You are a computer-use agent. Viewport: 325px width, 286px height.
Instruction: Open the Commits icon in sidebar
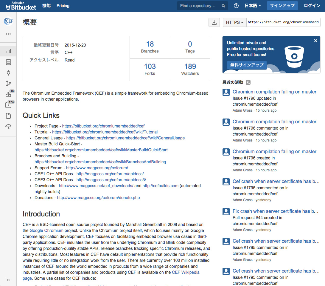point(8,73)
